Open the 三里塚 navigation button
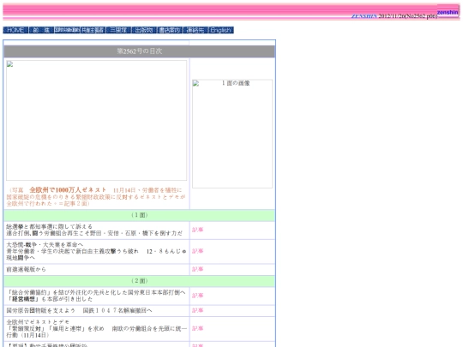The height and width of the screenshot is (347, 463). 118,30
